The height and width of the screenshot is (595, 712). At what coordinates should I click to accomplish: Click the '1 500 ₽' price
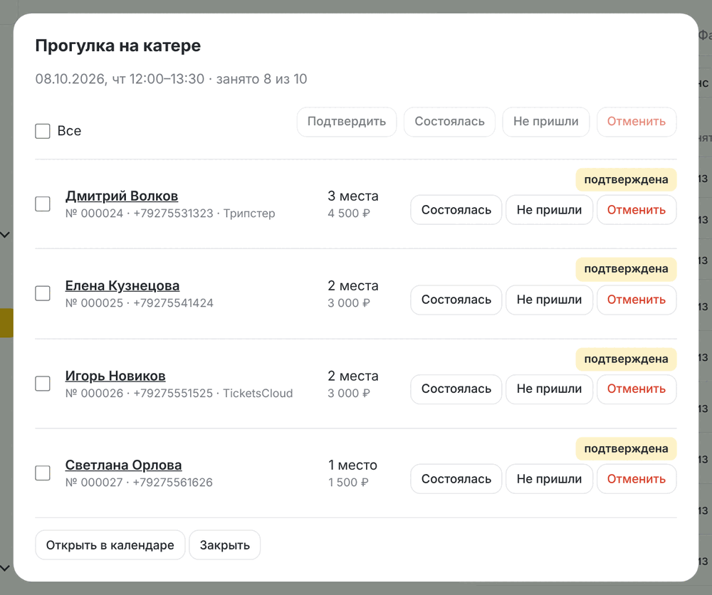[348, 483]
